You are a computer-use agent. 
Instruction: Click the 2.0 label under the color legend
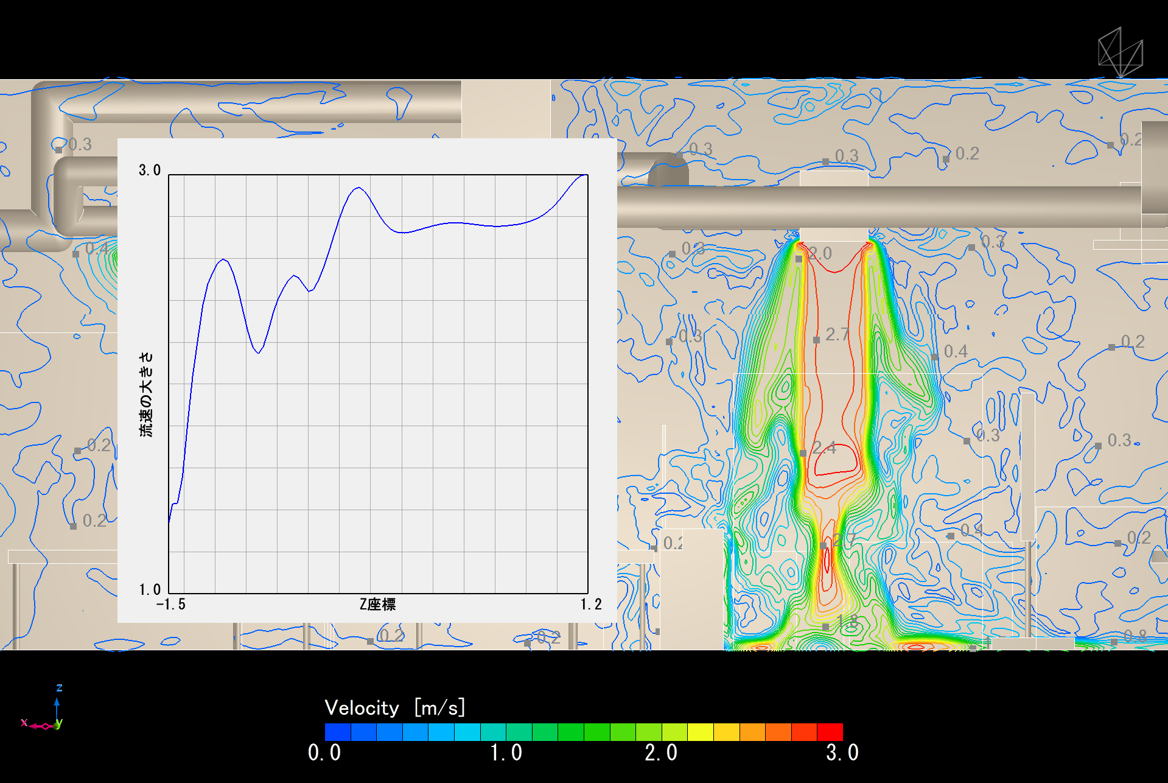[x=661, y=753]
